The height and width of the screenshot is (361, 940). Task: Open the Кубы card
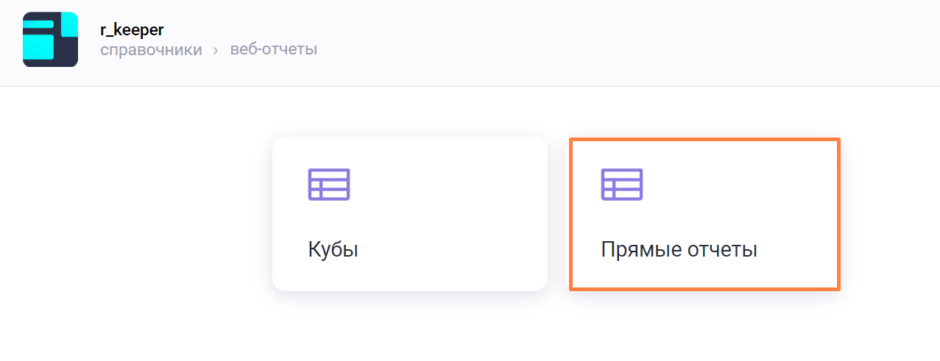coord(409,213)
